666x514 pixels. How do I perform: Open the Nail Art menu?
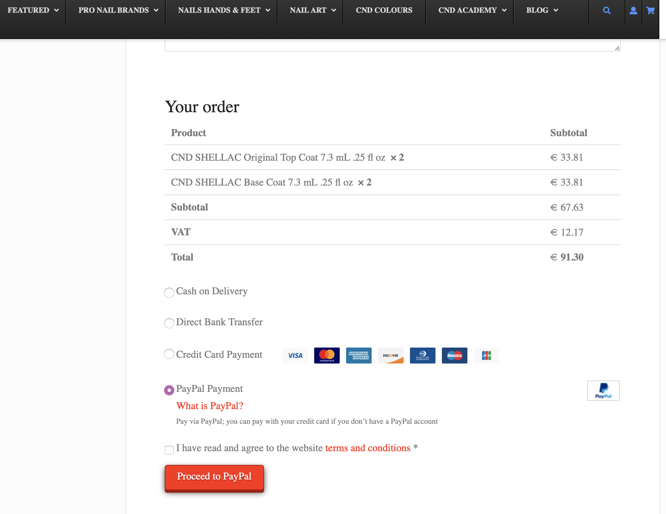click(x=313, y=10)
